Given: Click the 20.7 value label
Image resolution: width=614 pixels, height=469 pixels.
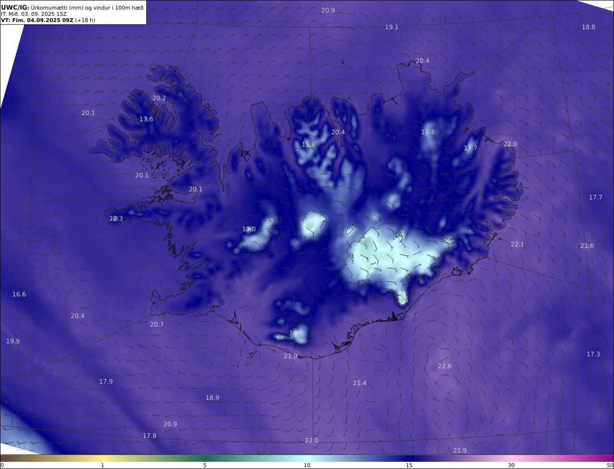Looking at the screenshot, I should click(x=157, y=325).
